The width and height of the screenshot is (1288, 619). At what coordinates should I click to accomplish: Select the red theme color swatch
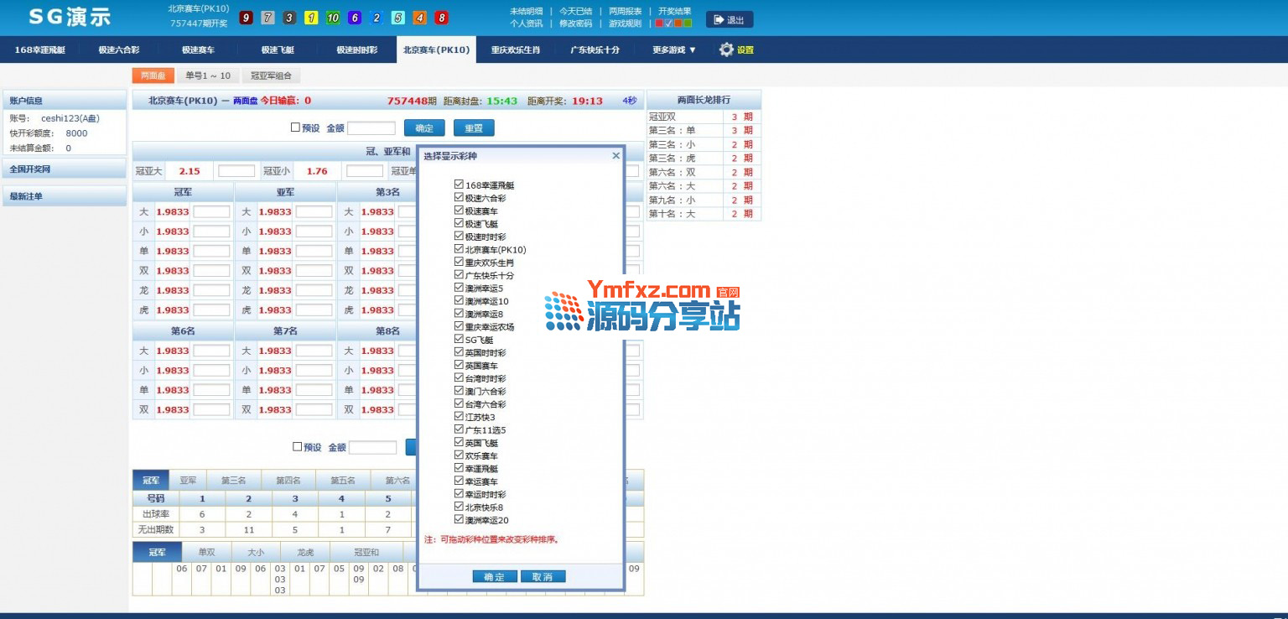pyautogui.click(x=659, y=23)
